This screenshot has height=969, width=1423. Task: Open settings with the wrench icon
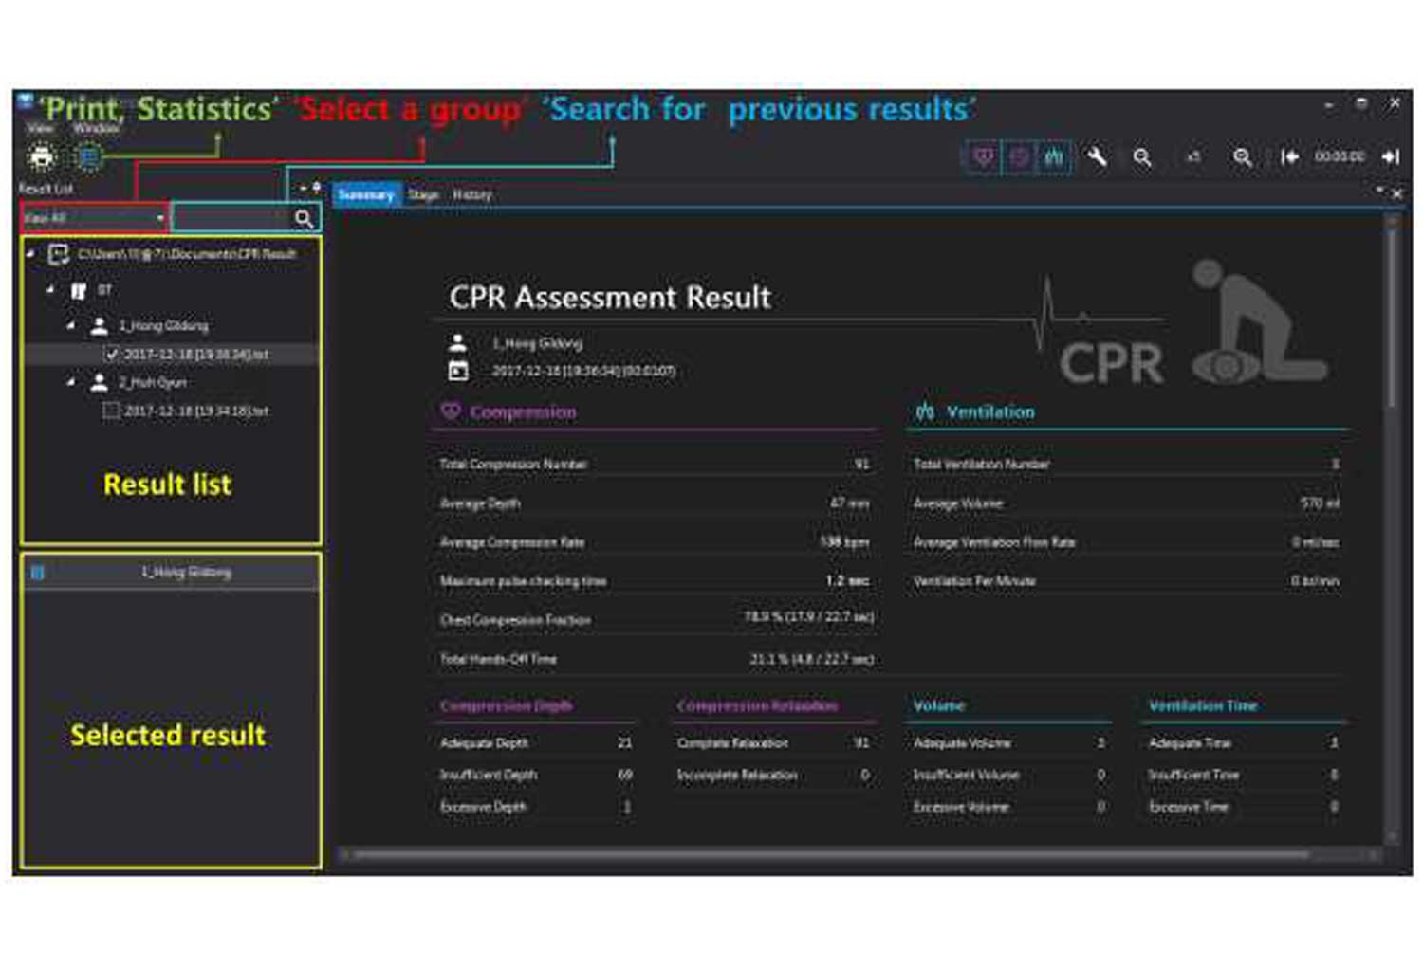pos(1098,158)
